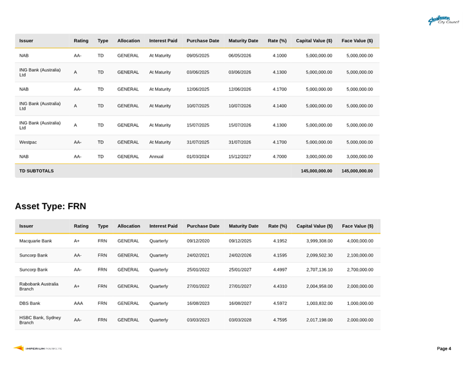
Task: Select the Macquarie Bank issuer entry
Action: (x=36, y=241)
